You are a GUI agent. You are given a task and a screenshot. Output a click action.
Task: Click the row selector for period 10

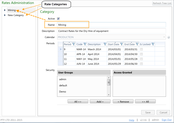click(60, 54)
